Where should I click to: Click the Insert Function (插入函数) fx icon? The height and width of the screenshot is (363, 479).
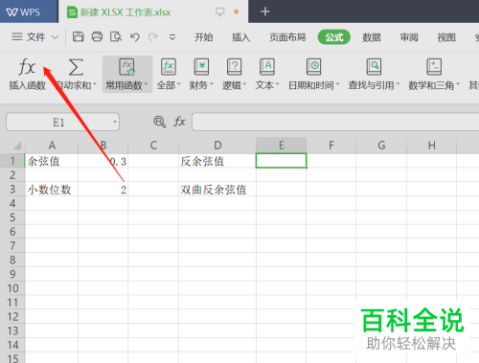click(27, 67)
